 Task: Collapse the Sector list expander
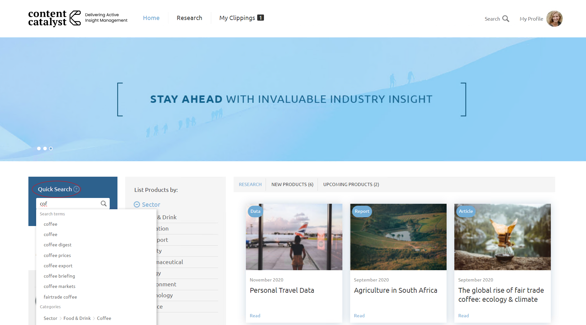click(x=137, y=204)
